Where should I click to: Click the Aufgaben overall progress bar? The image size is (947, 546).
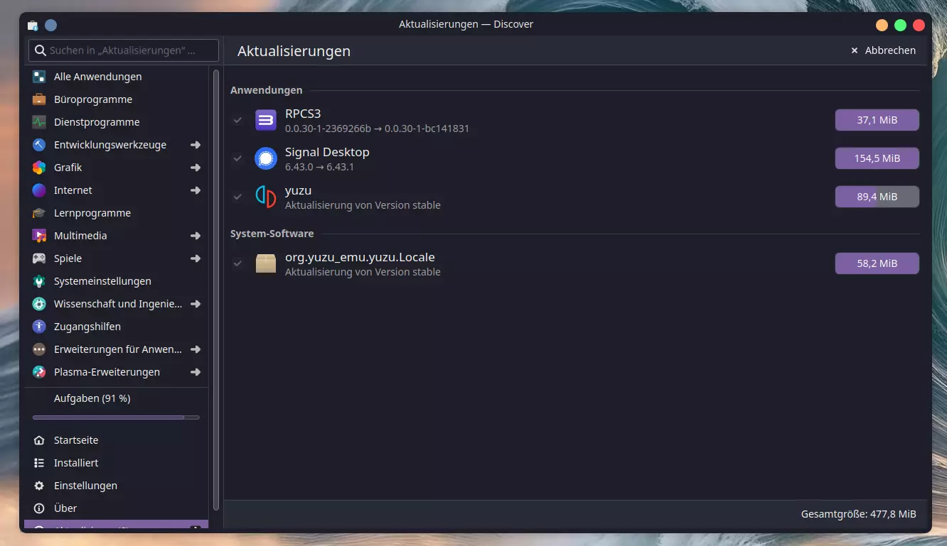(x=116, y=417)
